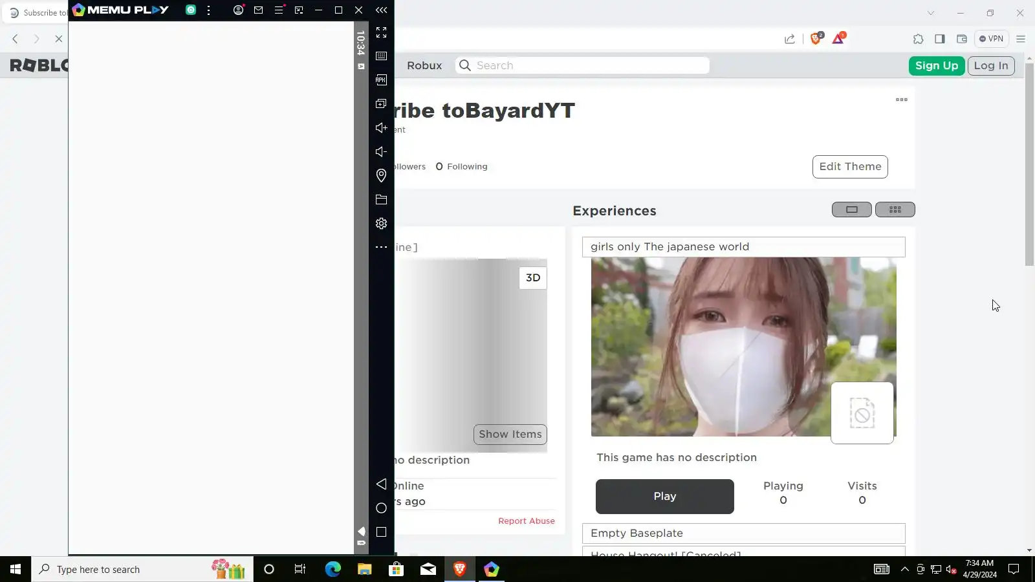Install APK via MEmu sidebar icon
This screenshot has width=1035, height=582.
point(381,80)
